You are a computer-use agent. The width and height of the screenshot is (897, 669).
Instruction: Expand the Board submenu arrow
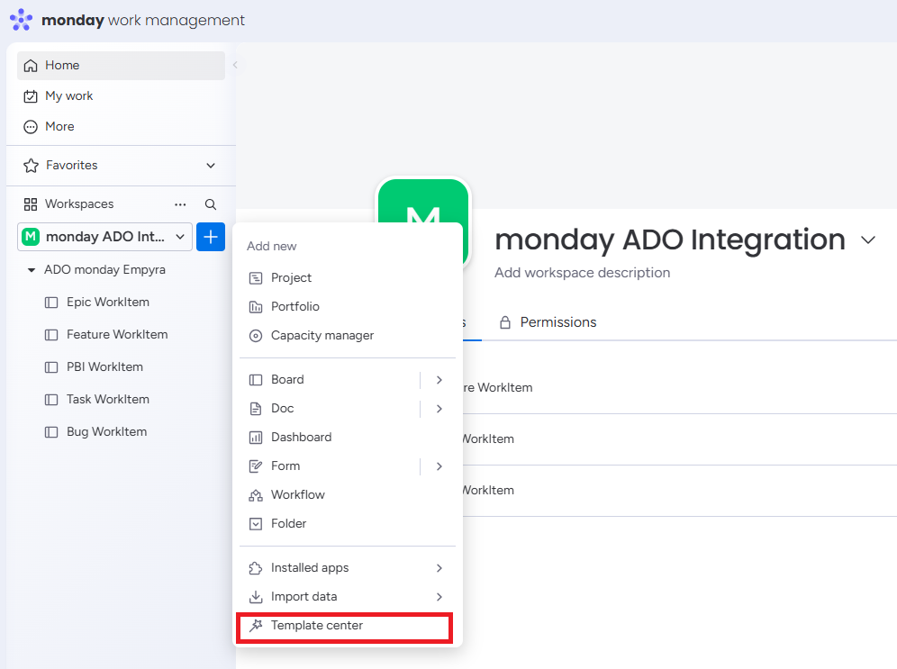[x=439, y=380]
